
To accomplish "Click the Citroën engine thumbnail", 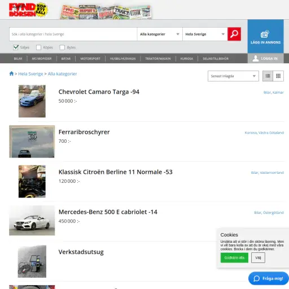I will click(x=32, y=181).
